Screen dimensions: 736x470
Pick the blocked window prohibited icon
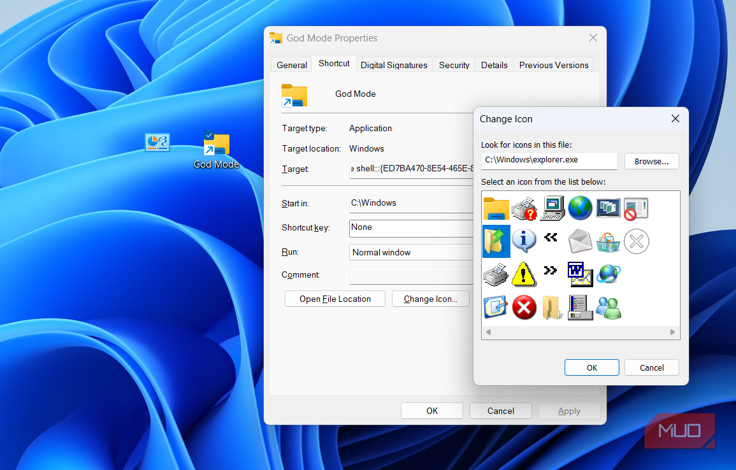click(636, 209)
